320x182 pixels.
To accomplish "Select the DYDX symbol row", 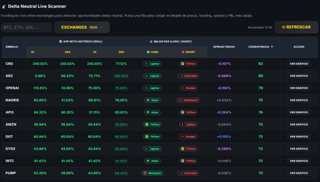I will coord(160,149).
